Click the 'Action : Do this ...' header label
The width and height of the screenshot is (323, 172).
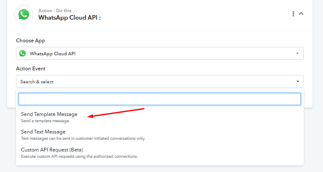tap(58, 11)
